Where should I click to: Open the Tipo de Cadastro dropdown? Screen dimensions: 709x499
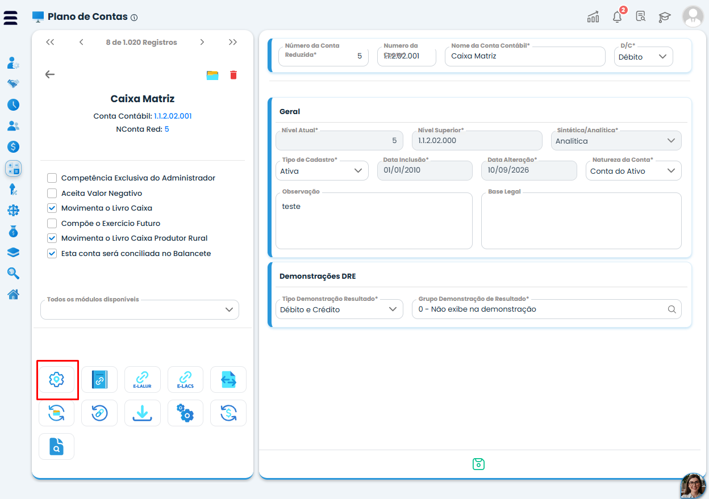point(322,170)
